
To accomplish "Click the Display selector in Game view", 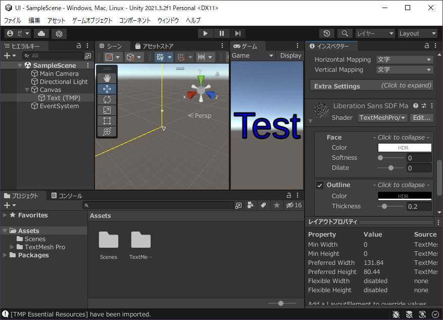I will coord(290,56).
